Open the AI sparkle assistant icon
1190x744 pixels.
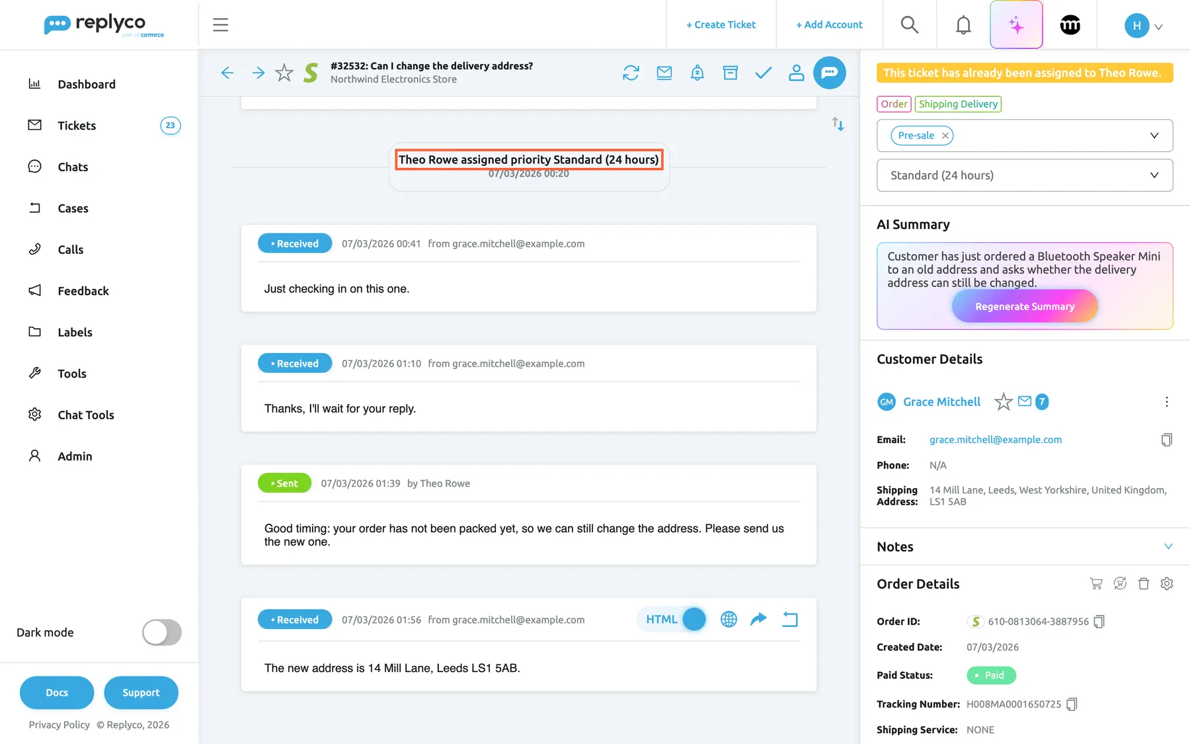point(1016,25)
